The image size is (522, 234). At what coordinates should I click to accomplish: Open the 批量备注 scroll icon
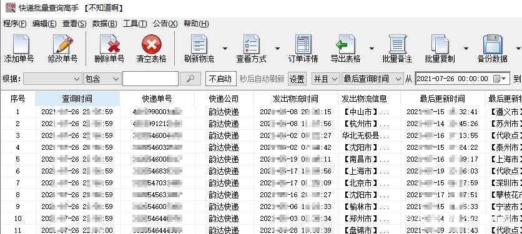pos(397,44)
